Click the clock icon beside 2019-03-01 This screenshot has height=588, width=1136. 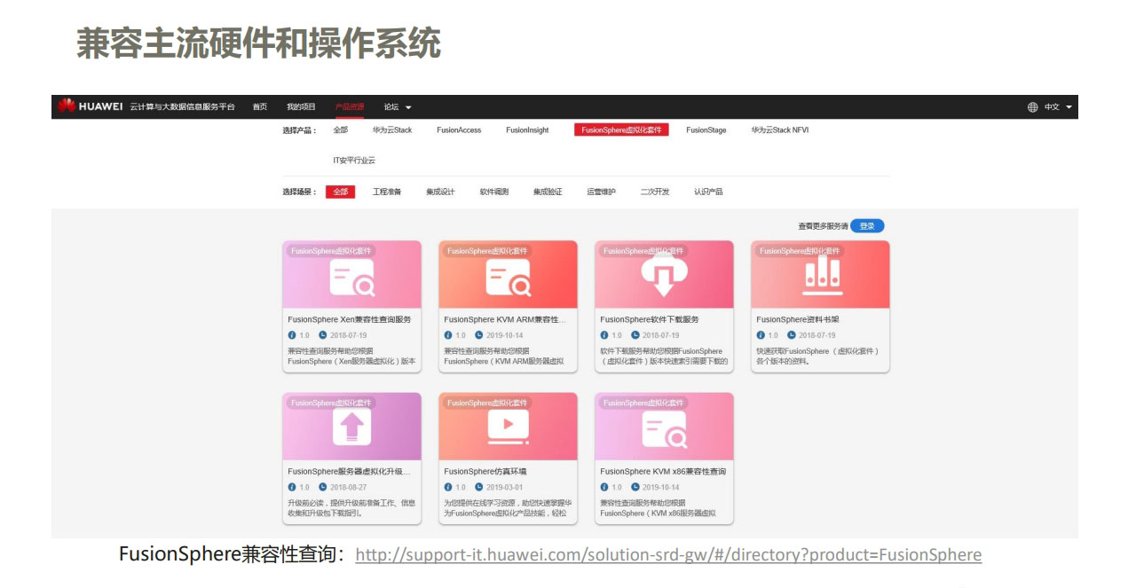[478, 487]
